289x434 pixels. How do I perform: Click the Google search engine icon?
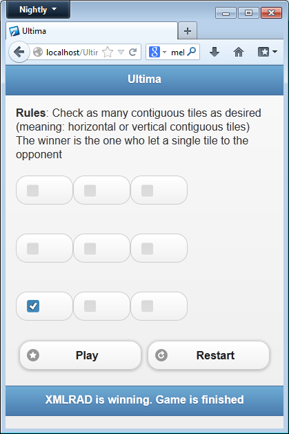click(155, 52)
